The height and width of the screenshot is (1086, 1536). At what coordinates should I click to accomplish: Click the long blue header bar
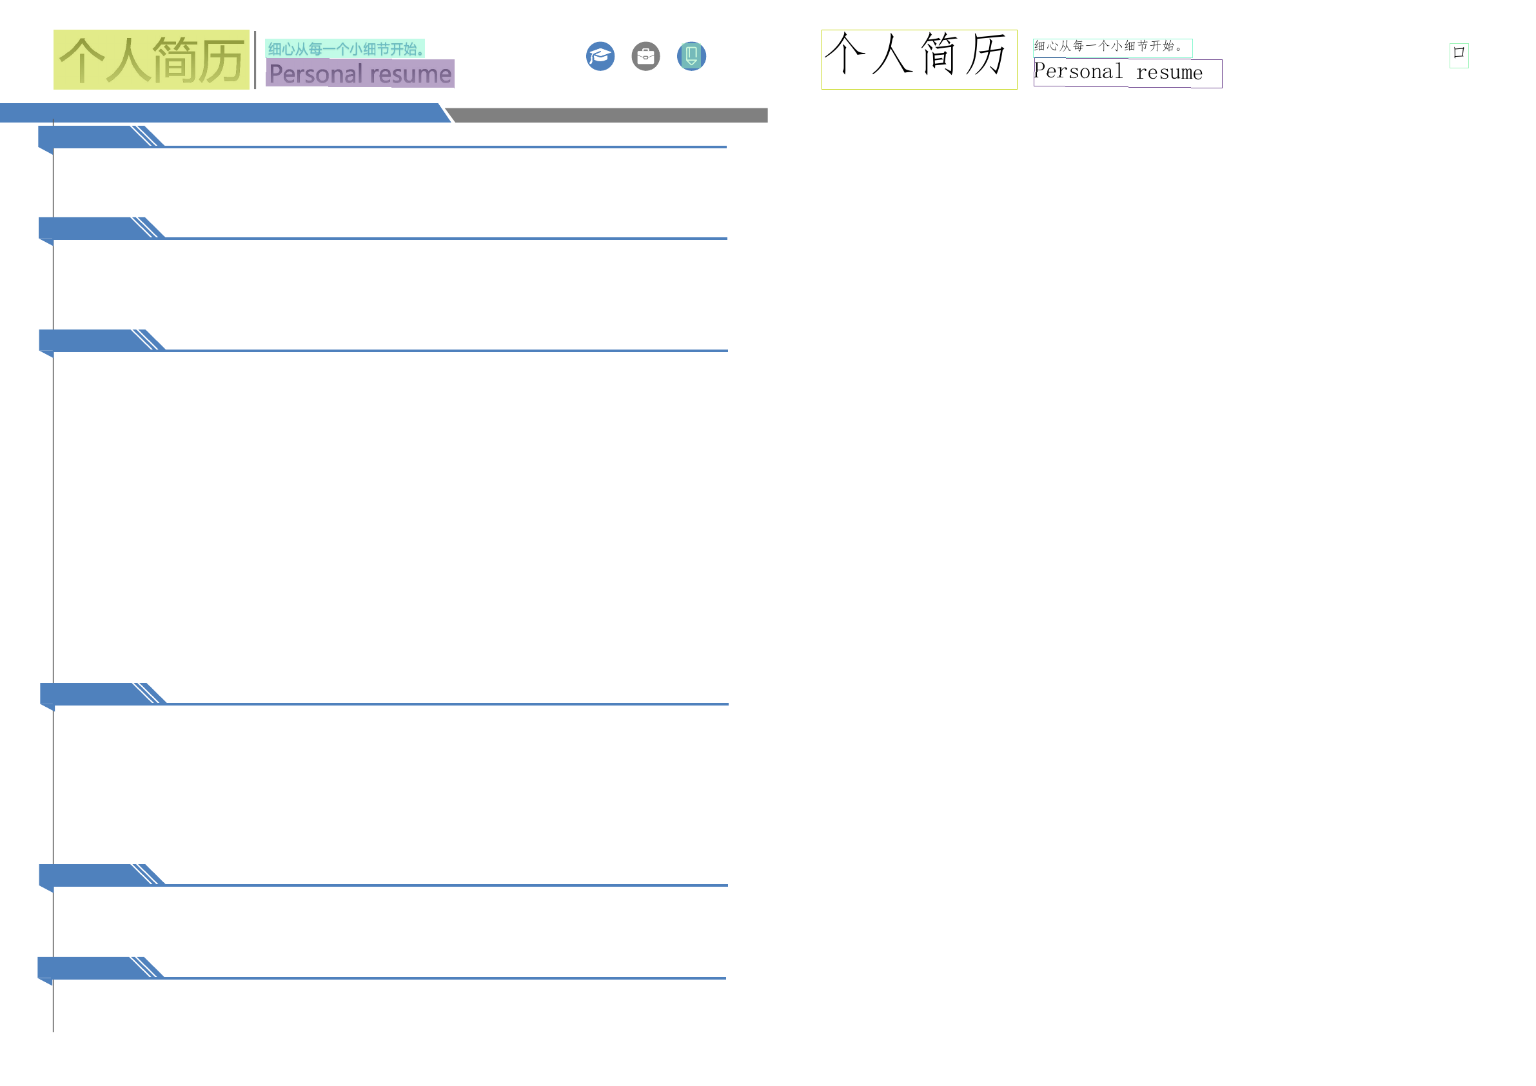click(221, 113)
